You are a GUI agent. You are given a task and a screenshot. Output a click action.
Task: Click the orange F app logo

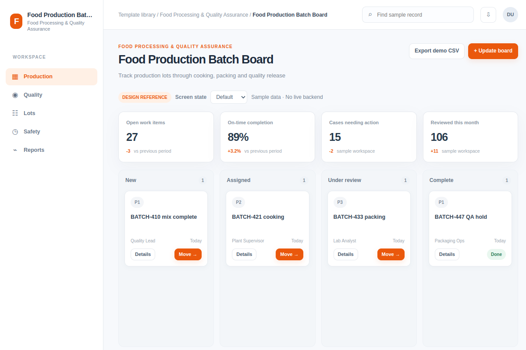(x=16, y=21)
